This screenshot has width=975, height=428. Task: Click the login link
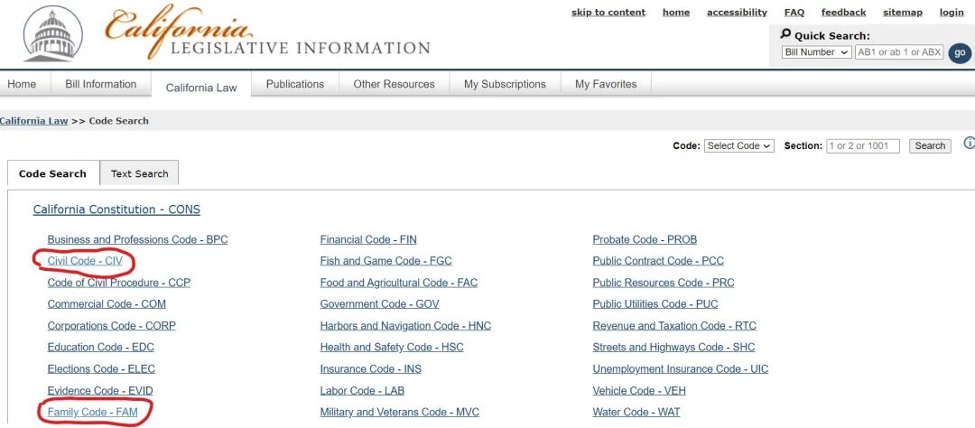952,13
